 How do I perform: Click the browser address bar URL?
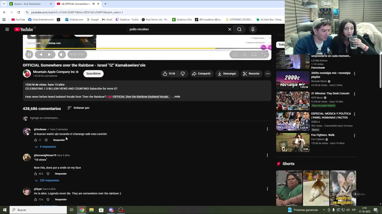[x=77, y=12]
